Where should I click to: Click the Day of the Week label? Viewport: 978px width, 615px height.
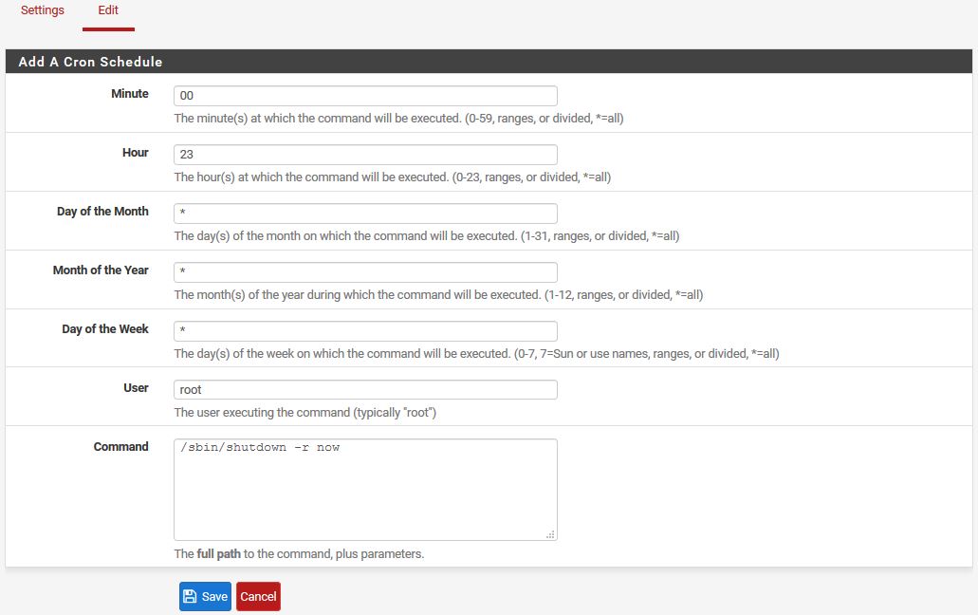[105, 328]
